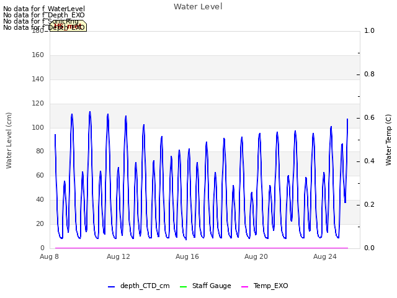Click the 'Water Level (cm)' axis label
The width and height of the screenshot is (397, 298).
[9, 141]
